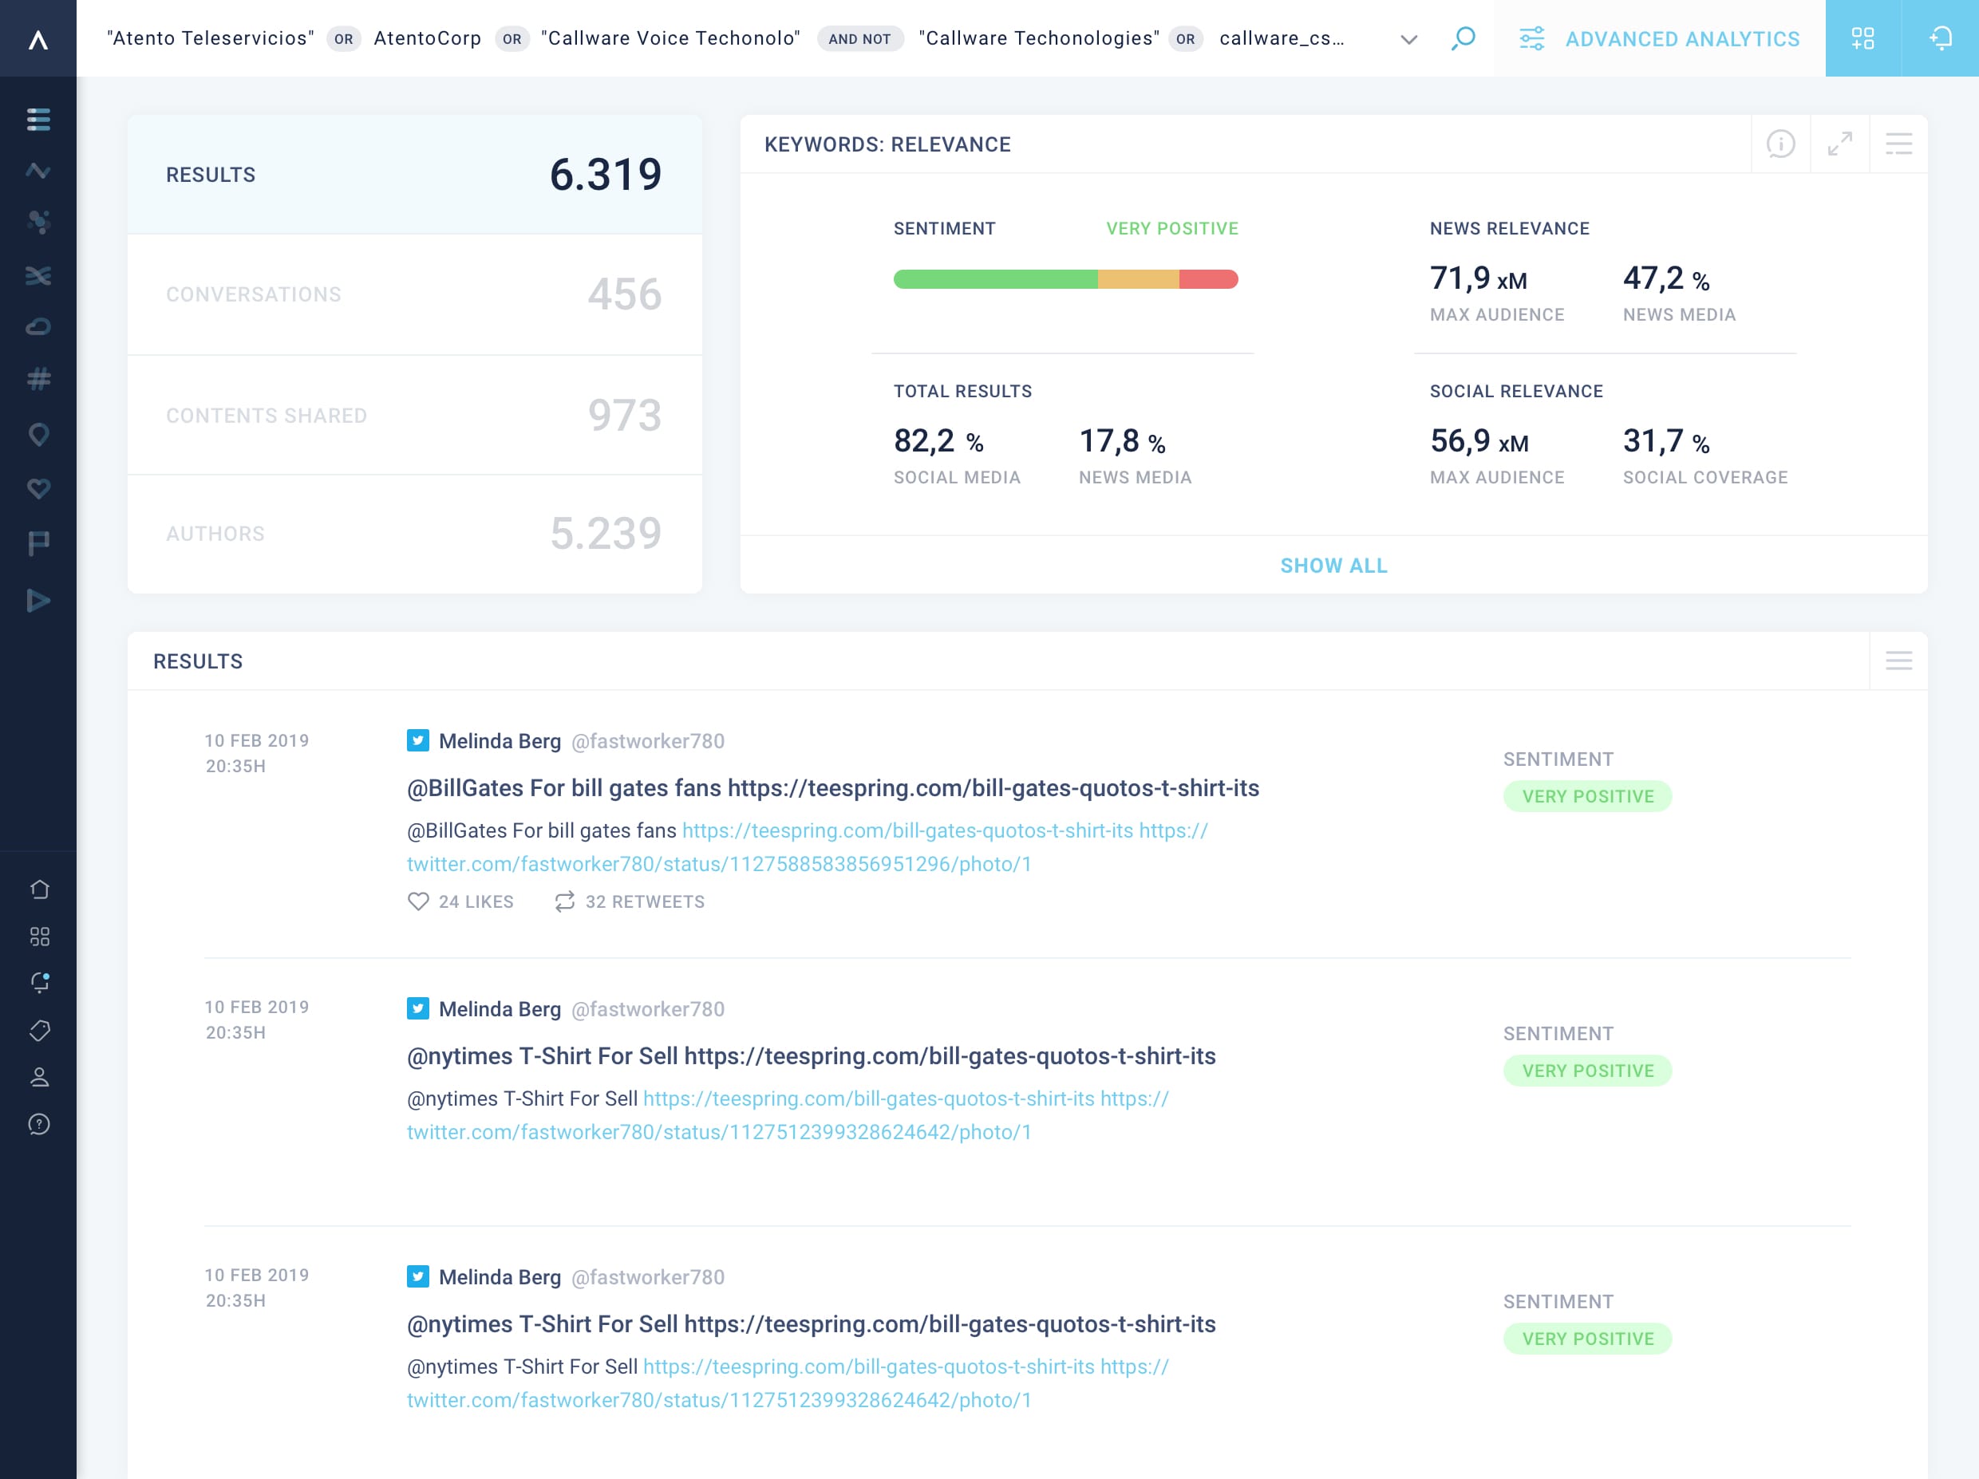Open the Results panel hamburger menu
The image size is (1979, 1479).
pyautogui.click(x=1898, y=661)
